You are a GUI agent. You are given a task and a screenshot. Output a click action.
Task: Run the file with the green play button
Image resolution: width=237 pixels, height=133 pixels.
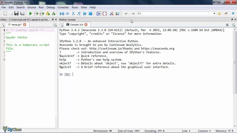[x=30, y=14]
